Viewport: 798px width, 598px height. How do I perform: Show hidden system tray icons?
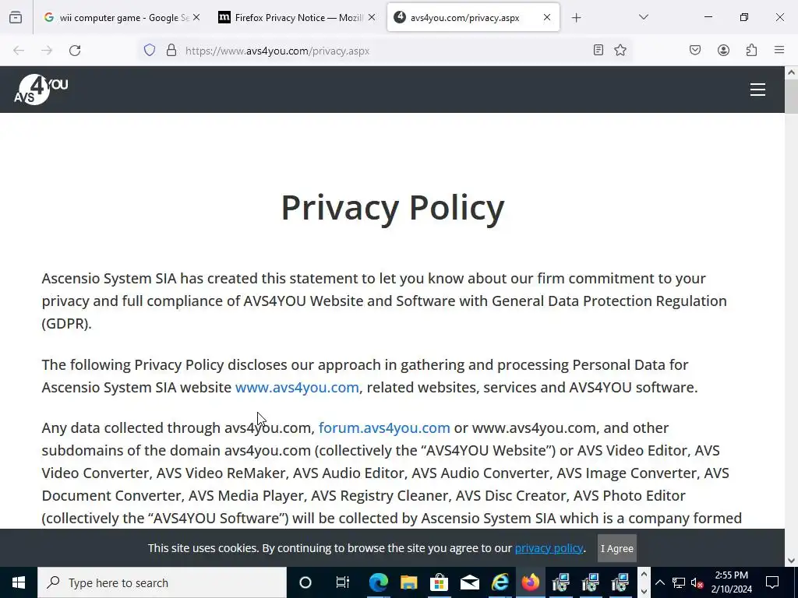(x=659, y=582)
